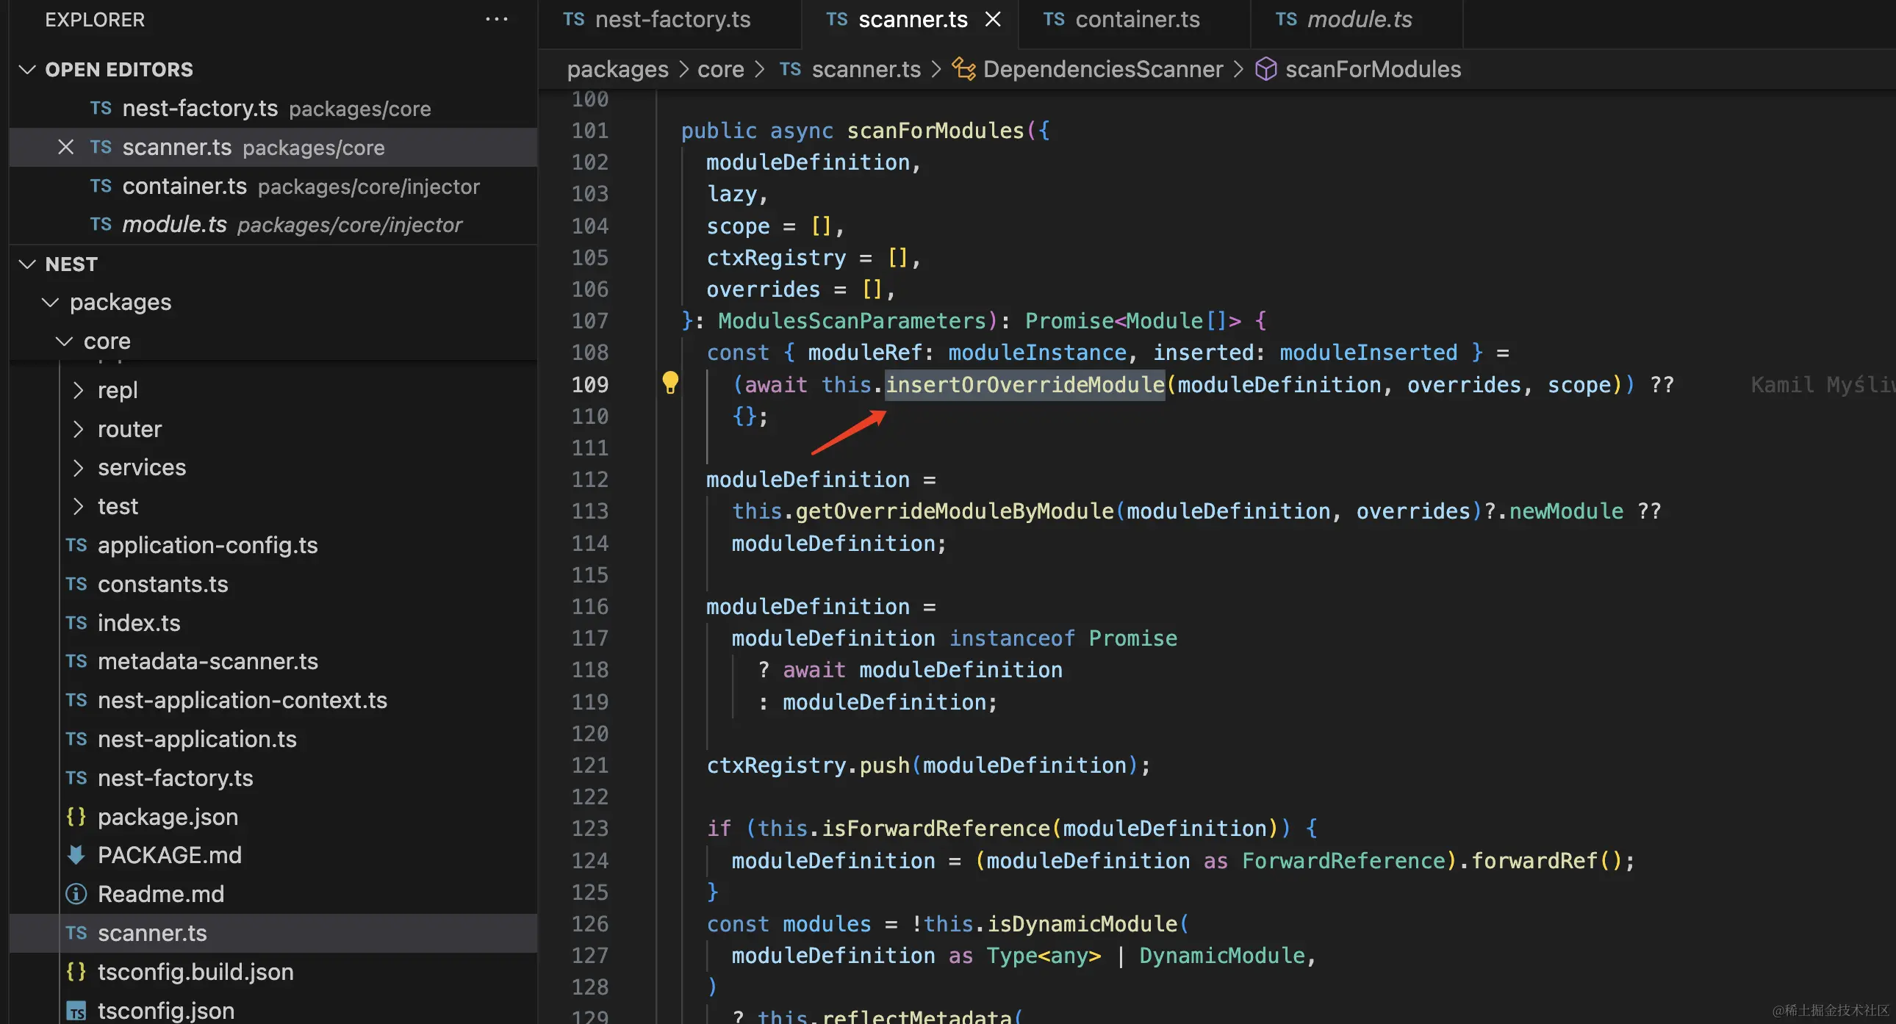Click TS icon of module.ts tab
1896x1024 pixels.
[1286, 19]
